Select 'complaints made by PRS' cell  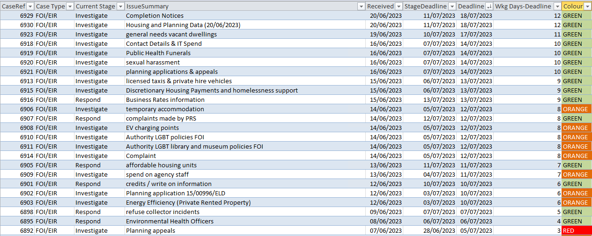click(245, 118)
